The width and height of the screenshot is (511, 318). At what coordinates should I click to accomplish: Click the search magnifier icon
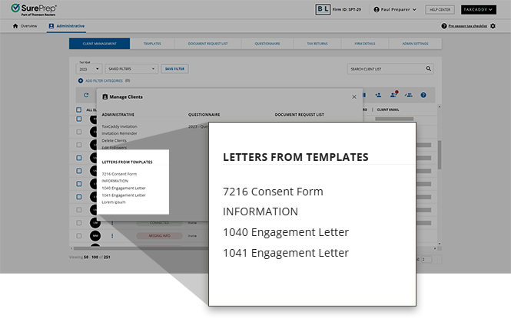point(429,68)
